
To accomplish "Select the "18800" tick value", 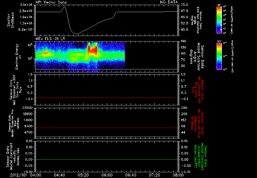I will pos(28,114).
